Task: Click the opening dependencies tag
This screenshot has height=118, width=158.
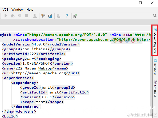Action: pyautogui.click(x=18, y=78)
